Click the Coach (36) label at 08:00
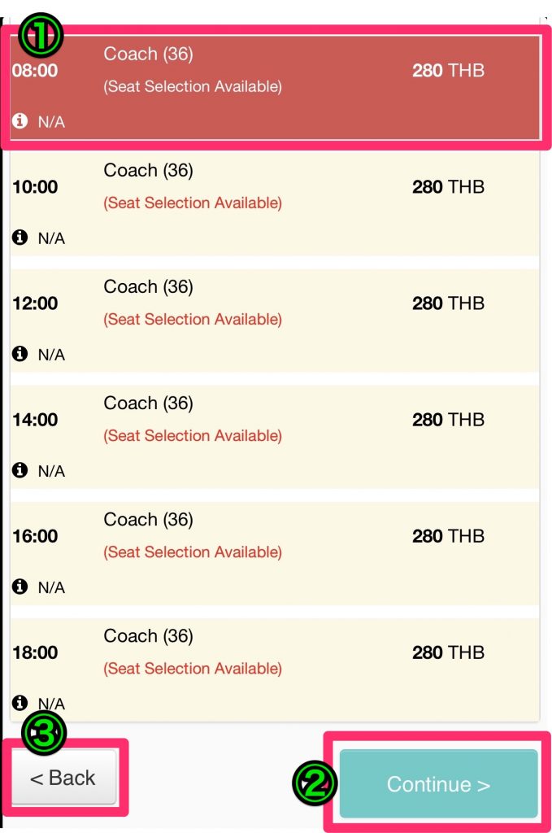Viewport: 552px width, 833px height. tap(148, 55)
